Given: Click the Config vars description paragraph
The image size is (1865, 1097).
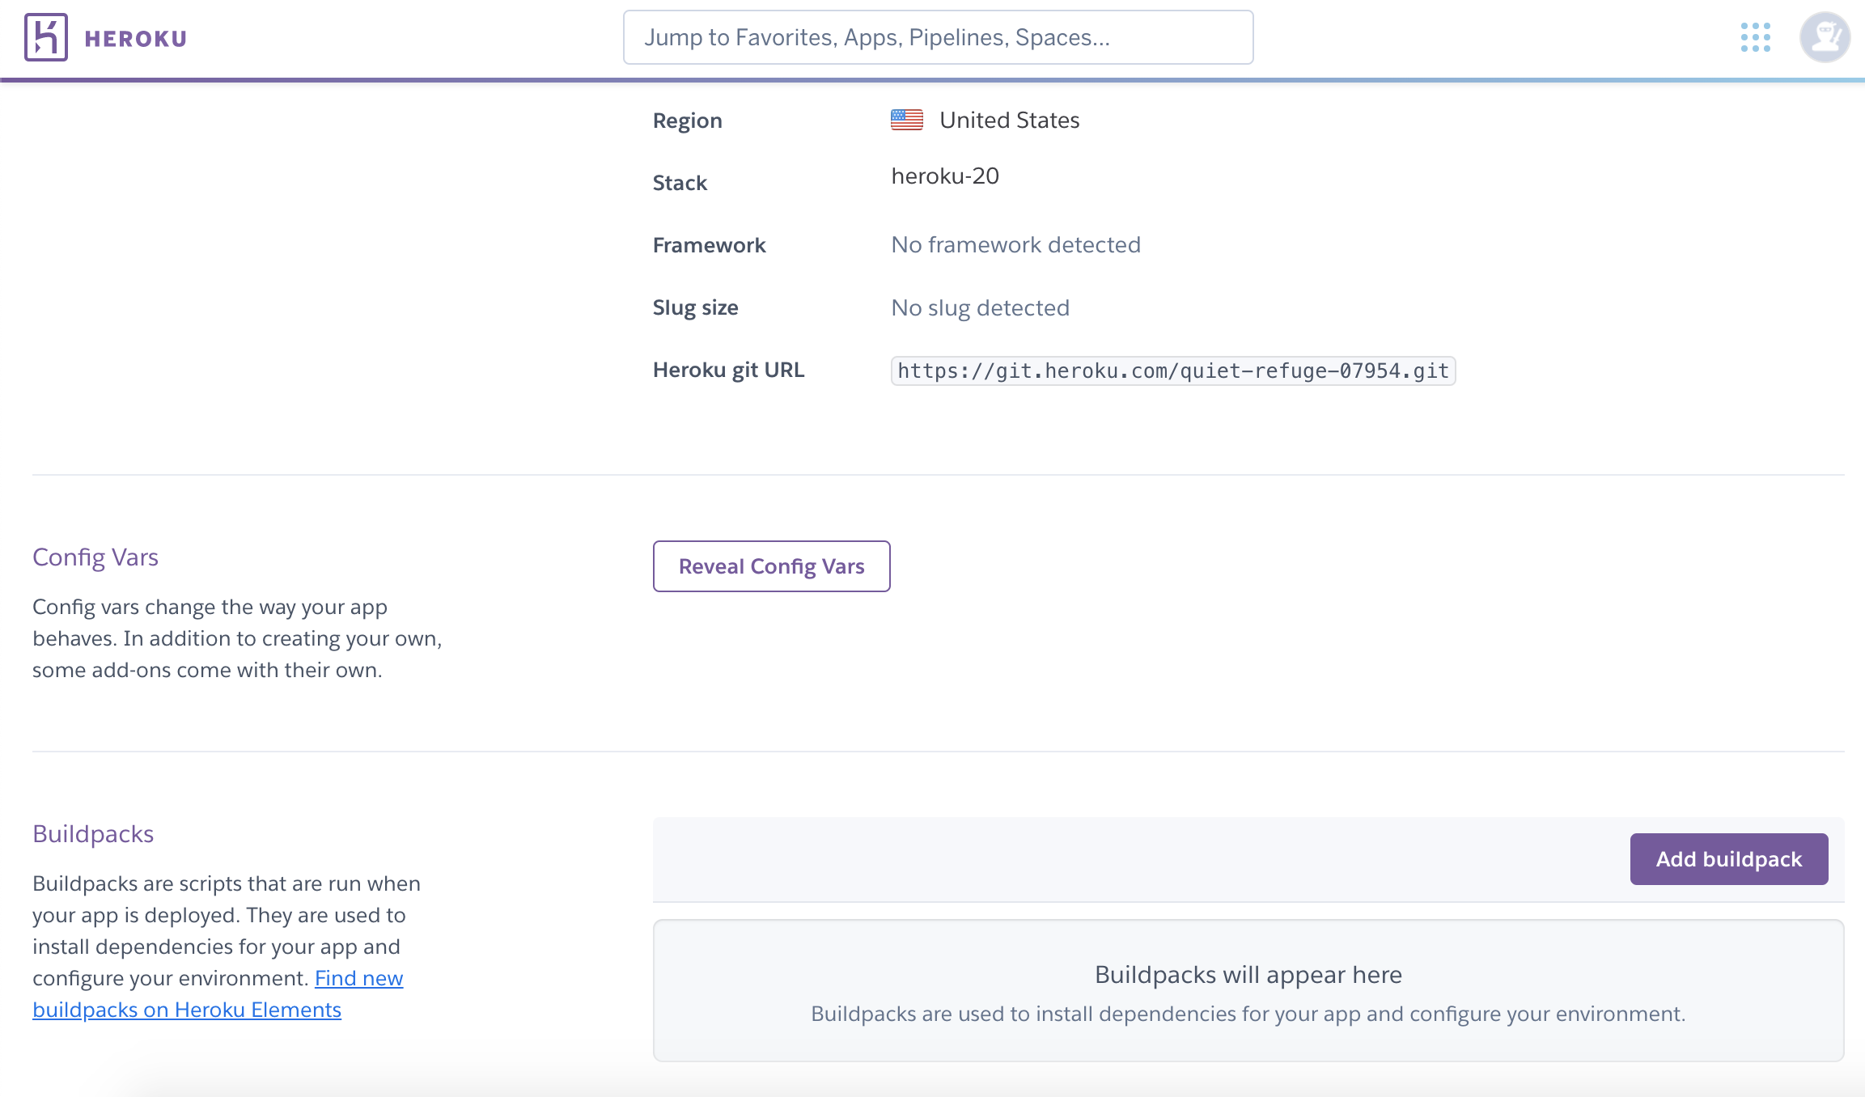Looking at the screenshot, I should point(237,638).
